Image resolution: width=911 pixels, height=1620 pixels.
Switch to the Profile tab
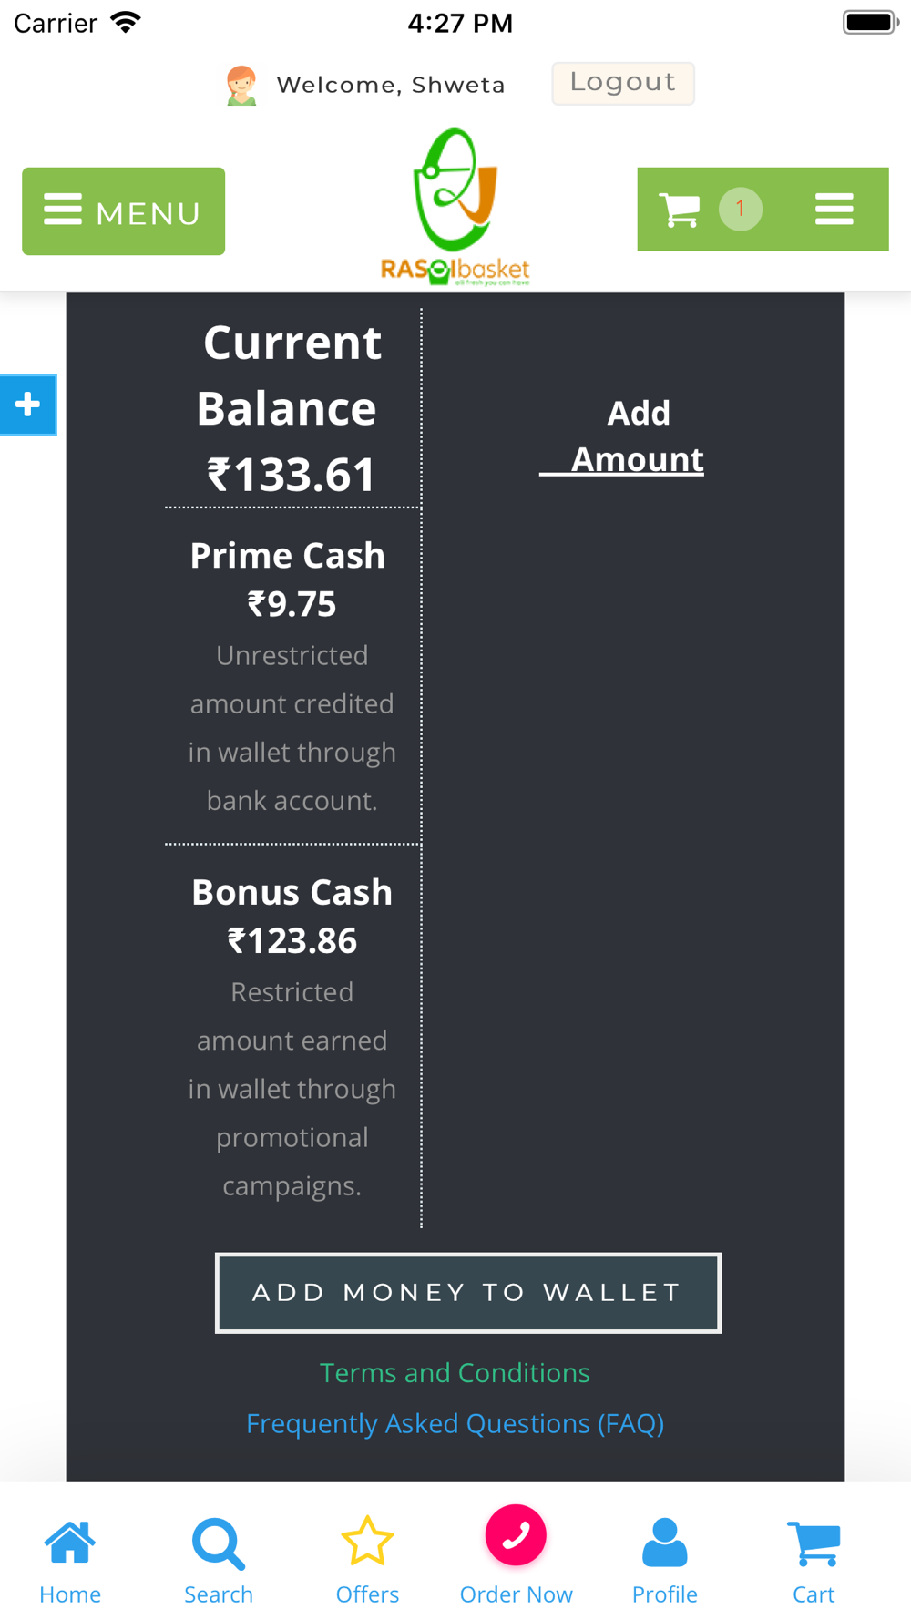point(665,1561)
